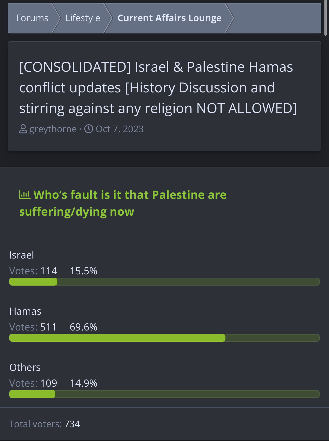Screen dimensions: 329x441
Task: Select the Hamas poll option
Action: (25, 311)
